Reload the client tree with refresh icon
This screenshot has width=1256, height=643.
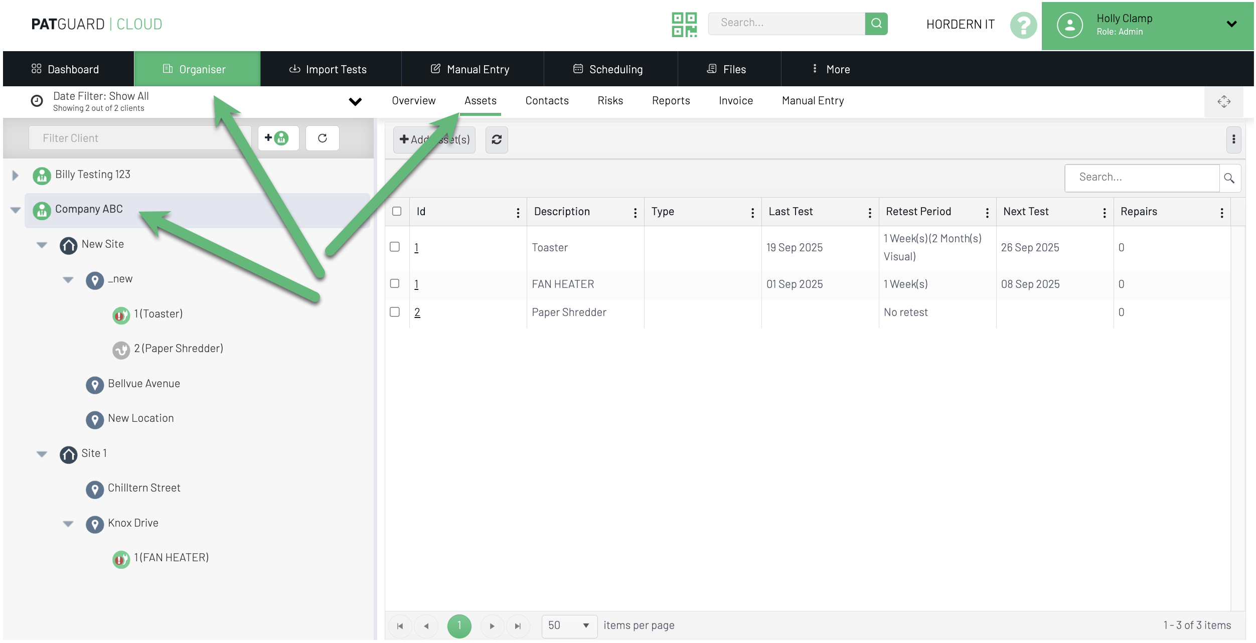[x=323, y=138]
